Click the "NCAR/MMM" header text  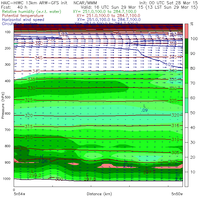[85, 3]
